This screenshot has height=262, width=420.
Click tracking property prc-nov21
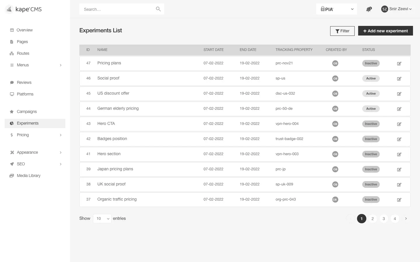(284, 63)
